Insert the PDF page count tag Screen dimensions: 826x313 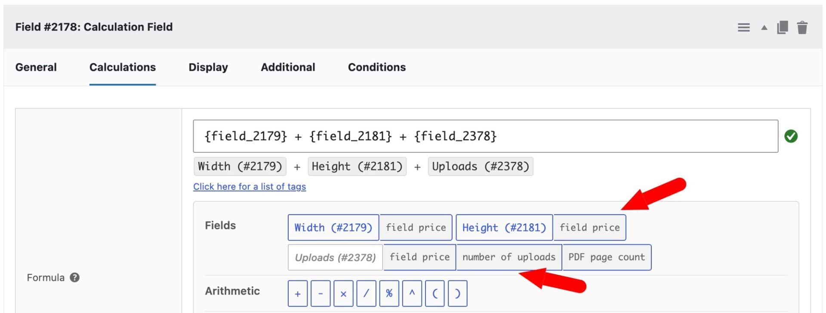pyautogui.click(x=607, y=258)
